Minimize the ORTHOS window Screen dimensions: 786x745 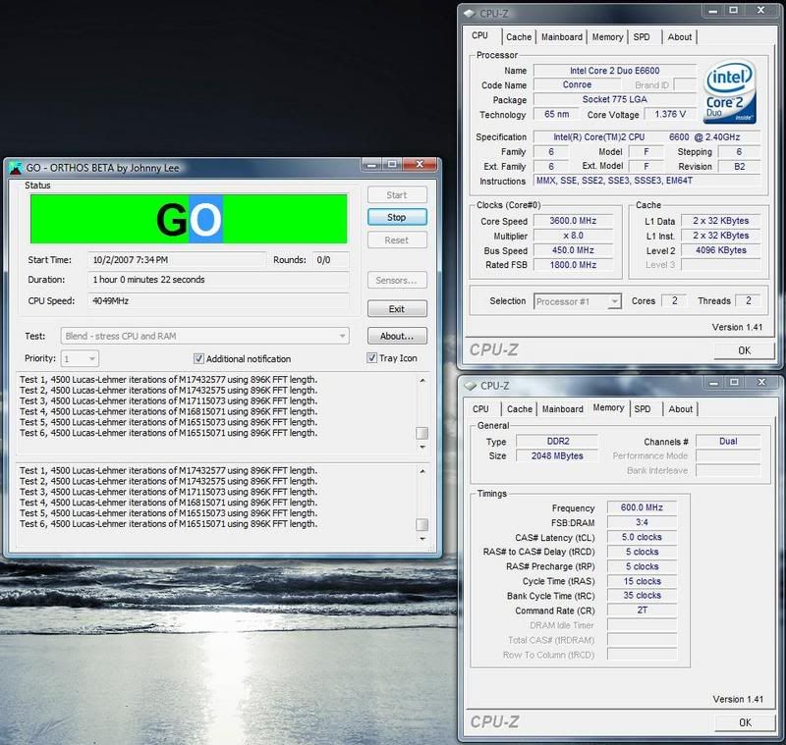pyautogui.click(x=371, y=164)
